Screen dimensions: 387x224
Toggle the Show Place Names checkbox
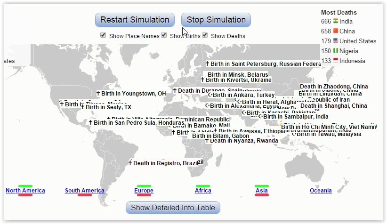point(103,35)
